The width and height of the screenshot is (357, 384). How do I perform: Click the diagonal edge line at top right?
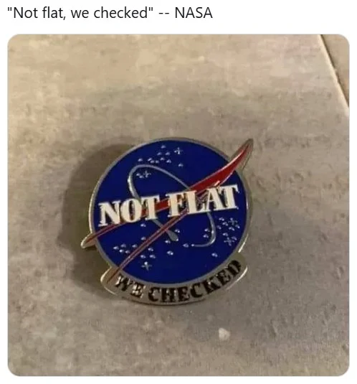(x=335, y=71)
